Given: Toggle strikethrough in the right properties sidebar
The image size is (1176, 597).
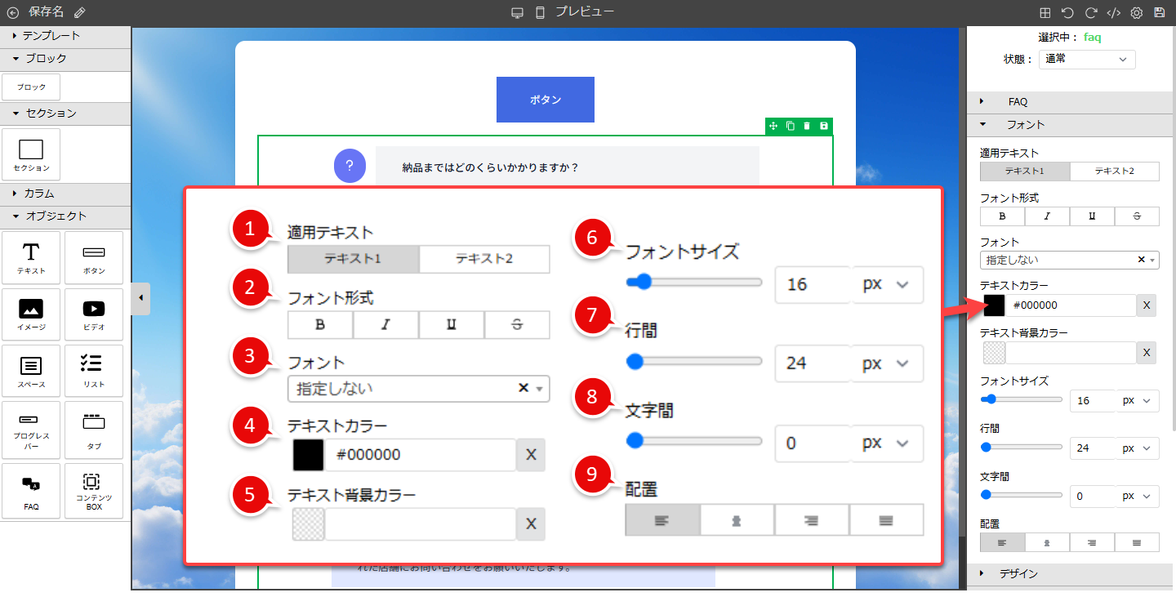Looking at the screenshot, I should pyautogui.click(x=1137, y=216).
